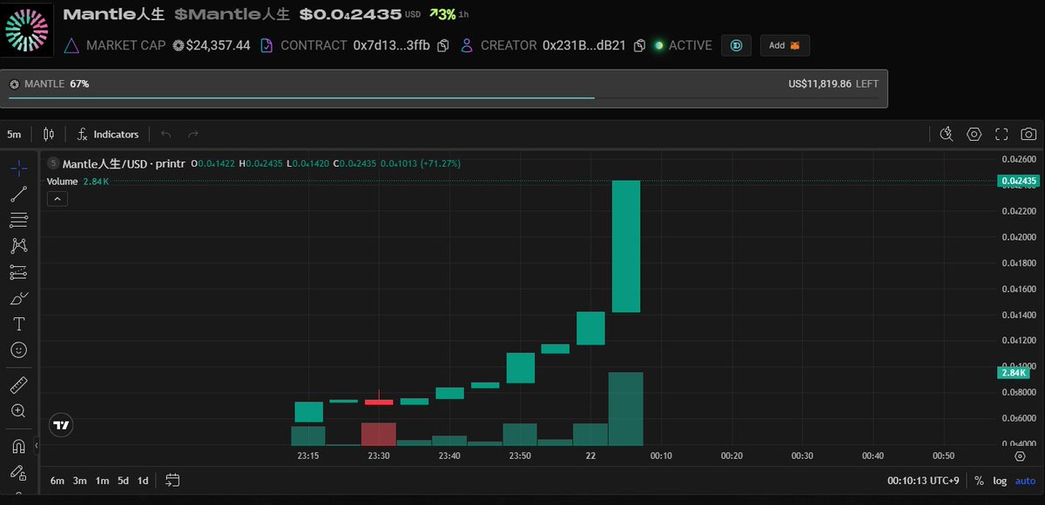The height and width of the screenshot is (505, 1045).
Task: Click the Volume 2.84K indicator label
Action: 78,181
